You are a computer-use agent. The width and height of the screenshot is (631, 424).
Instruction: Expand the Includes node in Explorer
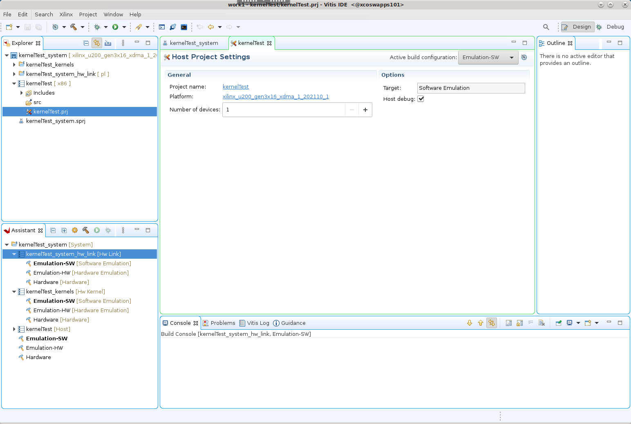tap(21, 93)
